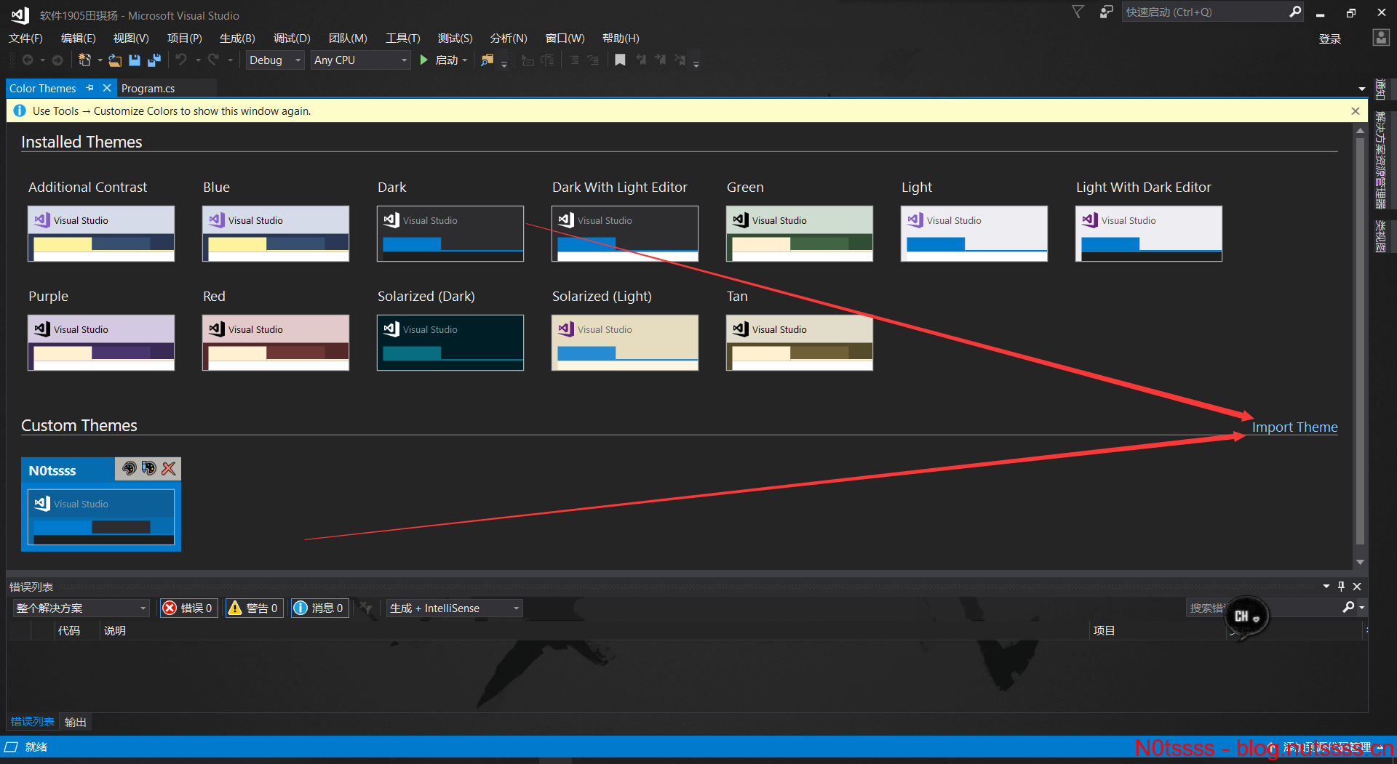Click the Find in Files toolbar icon

(x=487, y=60)
